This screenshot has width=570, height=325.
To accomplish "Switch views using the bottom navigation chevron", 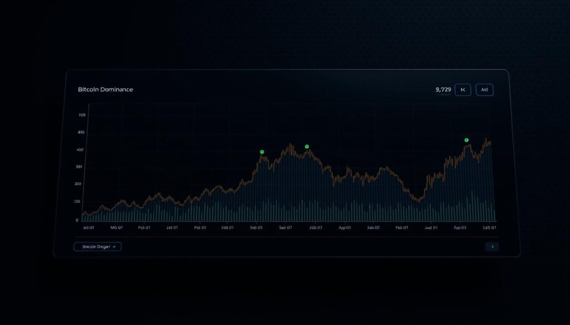I will 493,247.
